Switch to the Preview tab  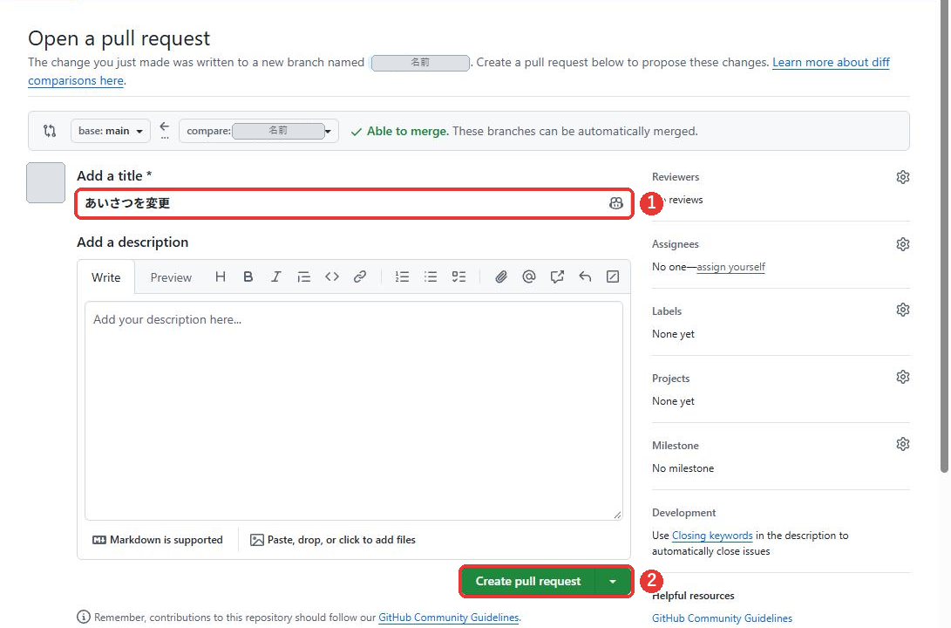(171, 277)
